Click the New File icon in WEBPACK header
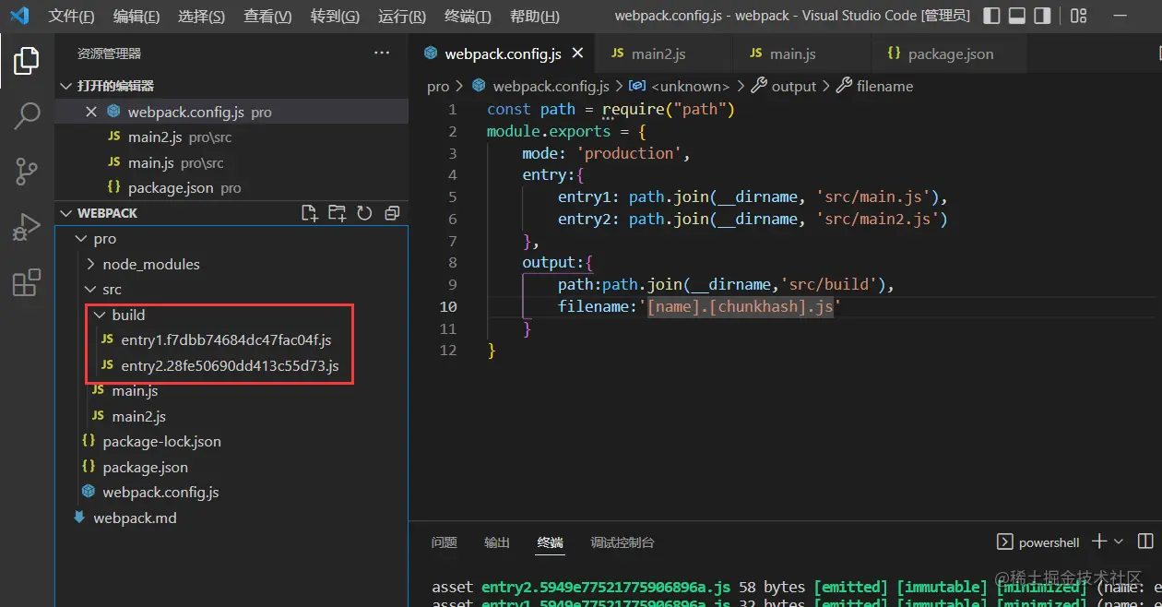This screenshot has height=607, width=1162. [310, 213]
